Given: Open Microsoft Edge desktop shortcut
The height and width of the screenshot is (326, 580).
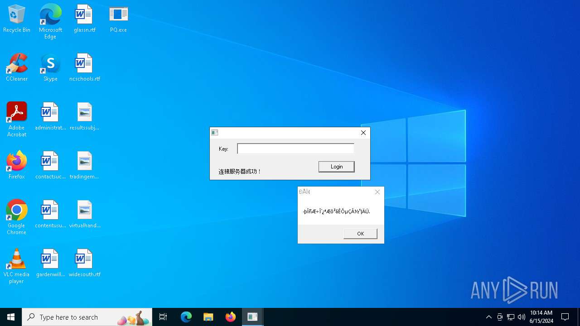Looking at the screenshot, I should tap(50, 22).
